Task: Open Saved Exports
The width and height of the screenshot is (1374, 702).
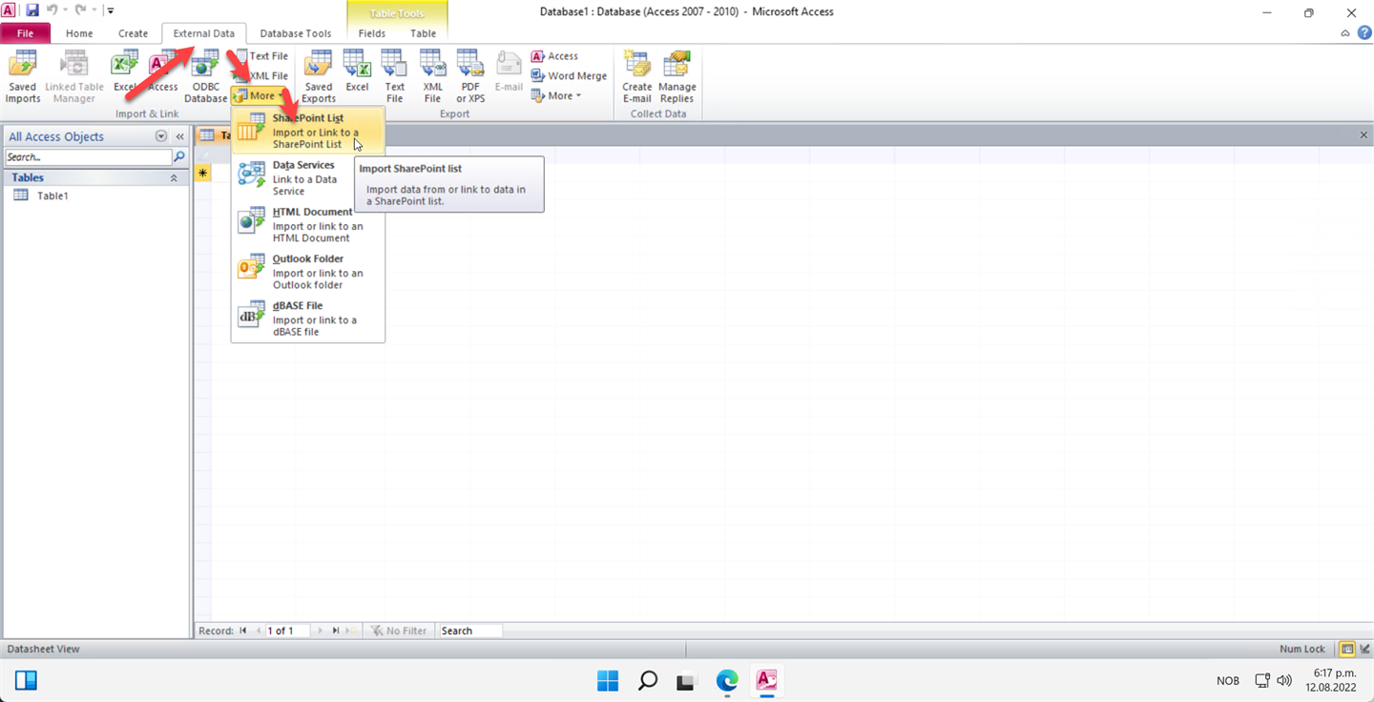Action: coord(319,76)
